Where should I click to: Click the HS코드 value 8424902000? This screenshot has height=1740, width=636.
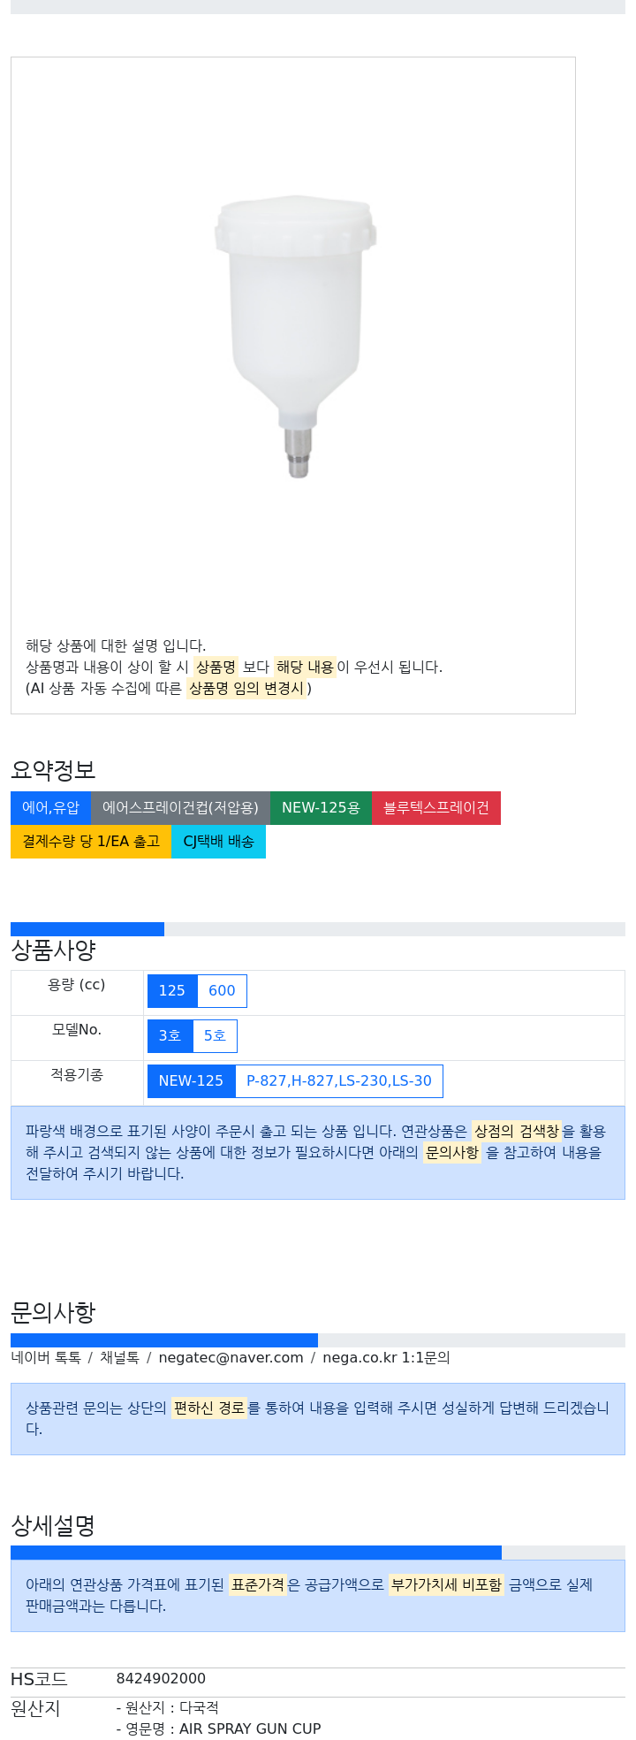161,1679
